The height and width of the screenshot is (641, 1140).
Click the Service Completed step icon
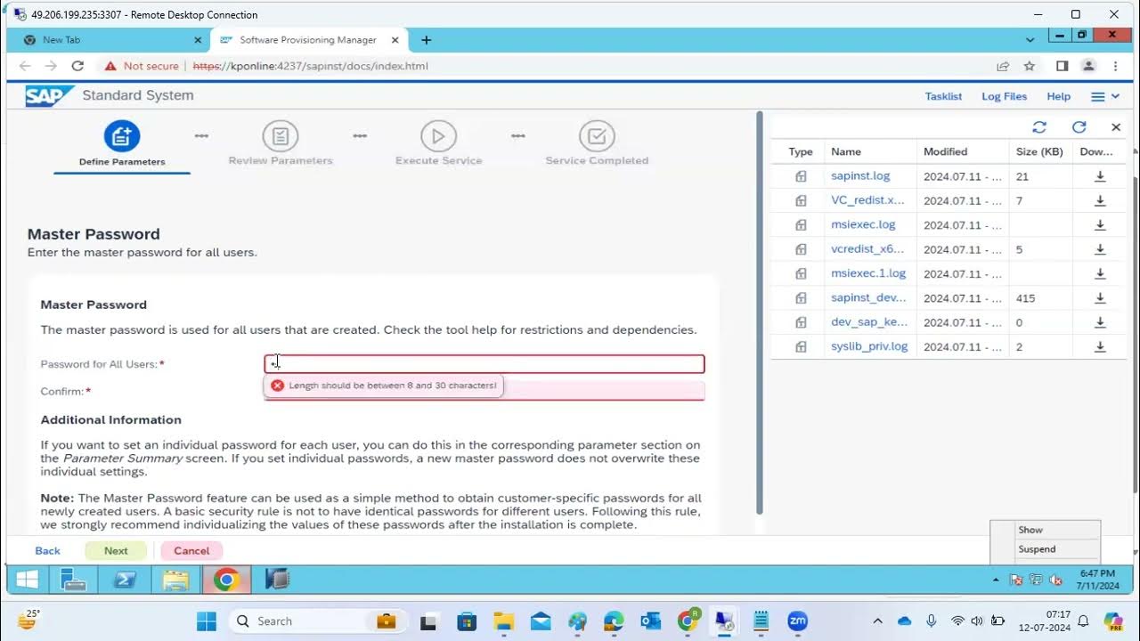click(597, 136)
